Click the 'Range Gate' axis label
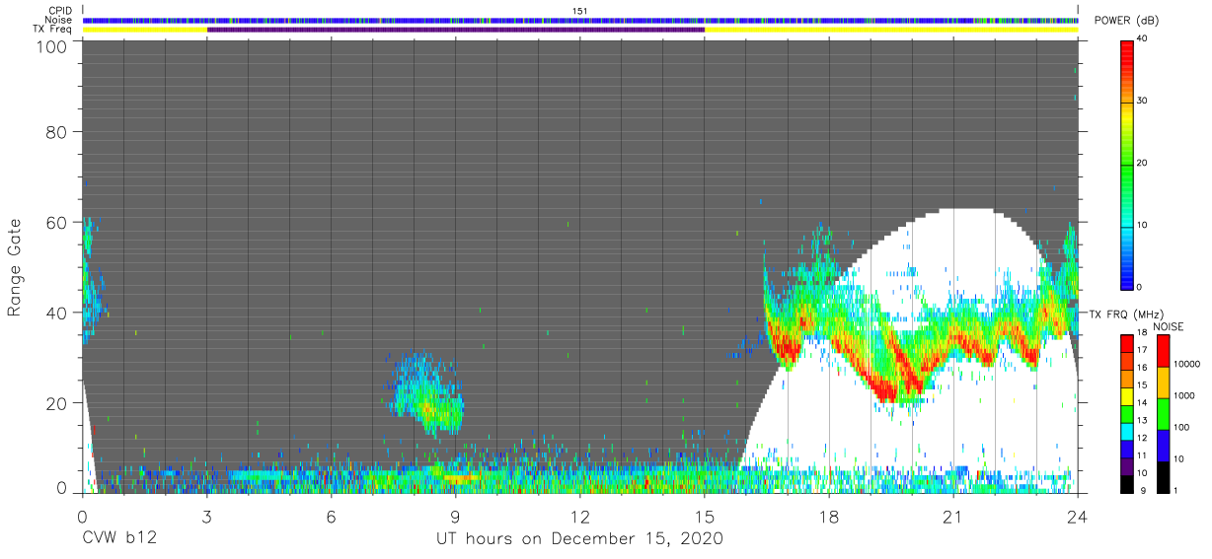 click(15, 267)
